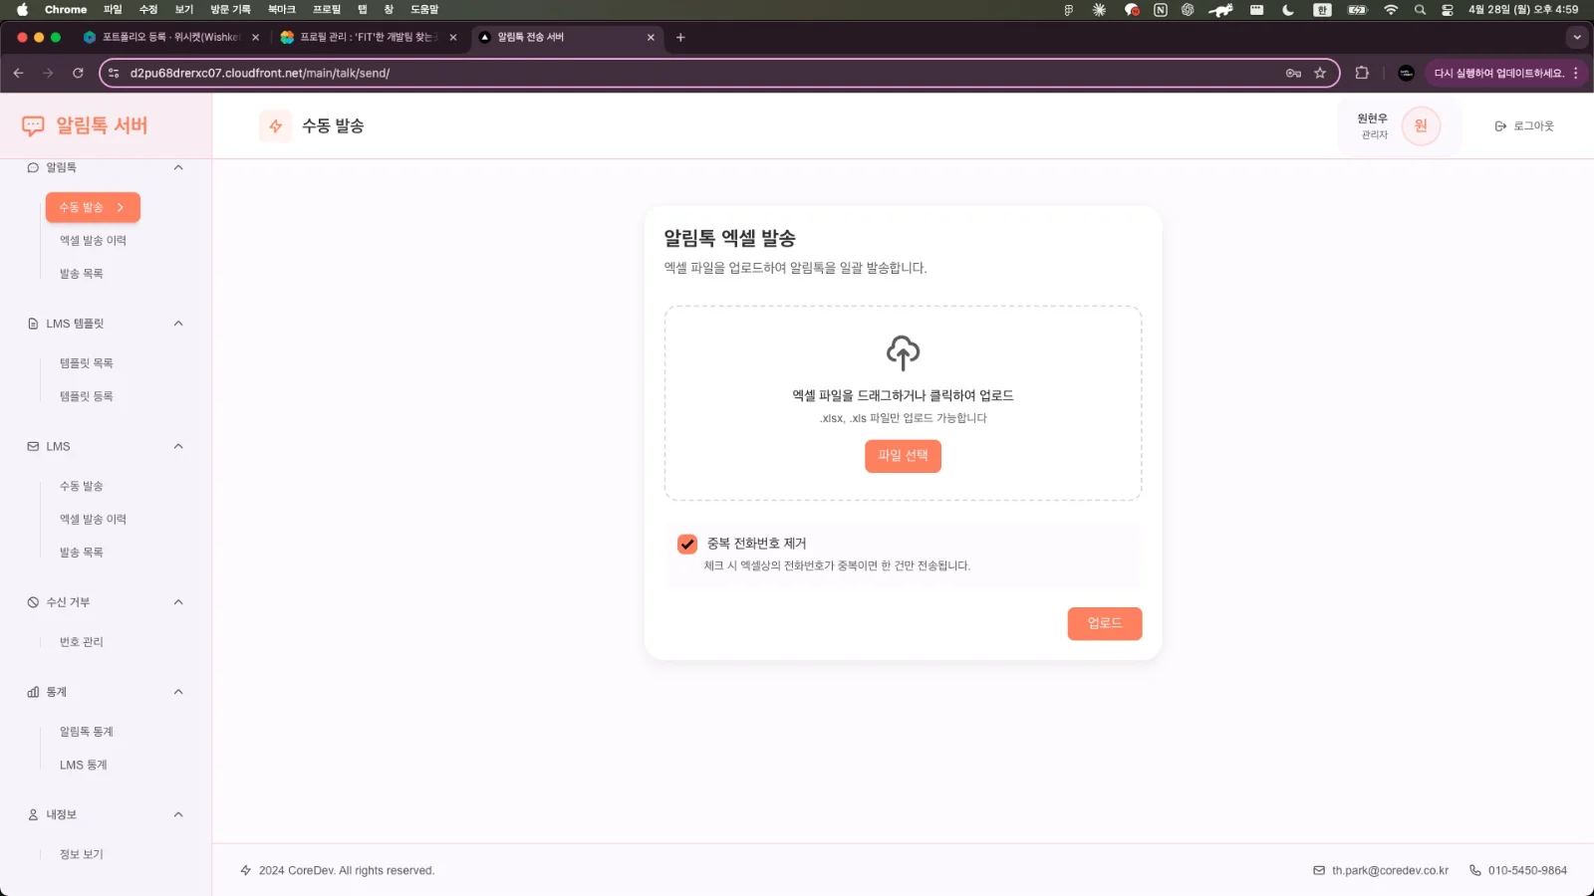
Task: Open 번호 관리 in the sidebar
Action: 82,642
